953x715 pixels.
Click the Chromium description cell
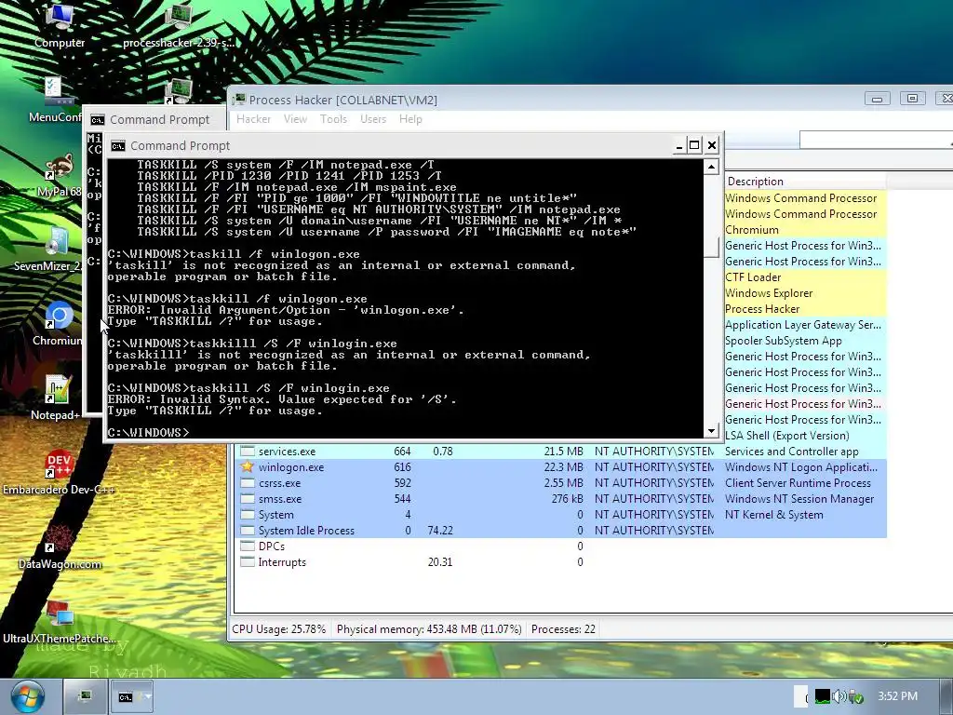click(752, 230)
